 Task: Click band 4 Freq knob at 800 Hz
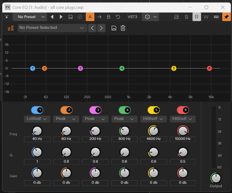[x=124, y=131]
